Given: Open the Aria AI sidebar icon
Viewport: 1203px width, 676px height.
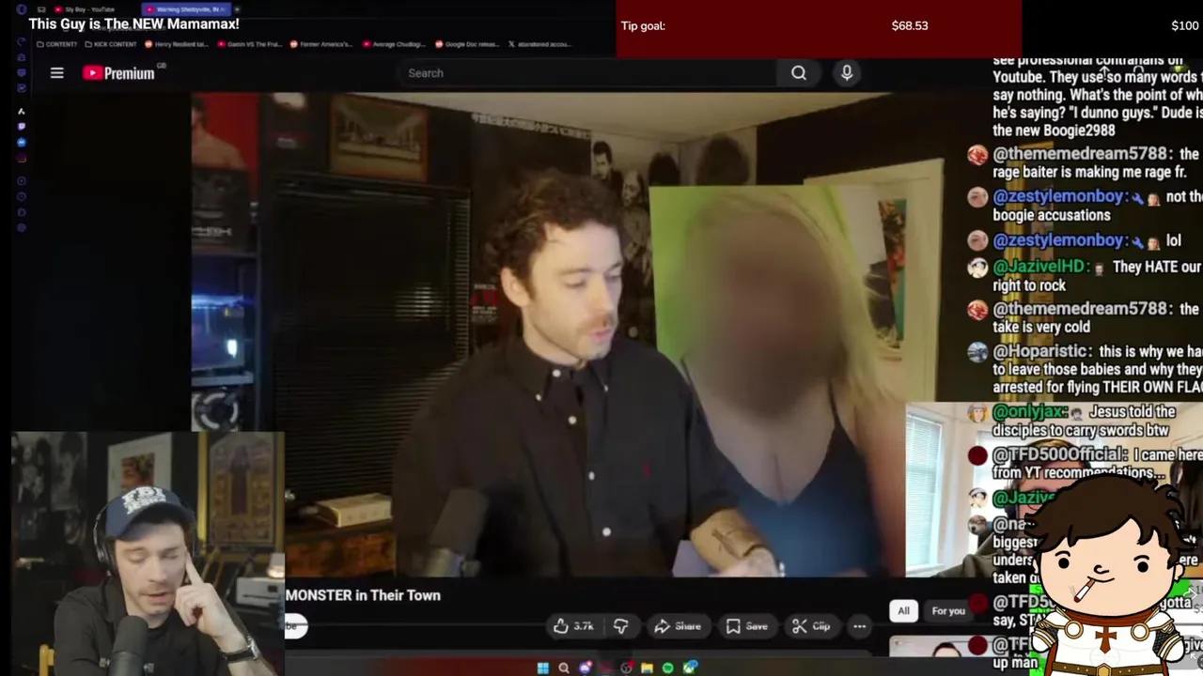Looking at the screenshot, I should click(x=21, y=111).
